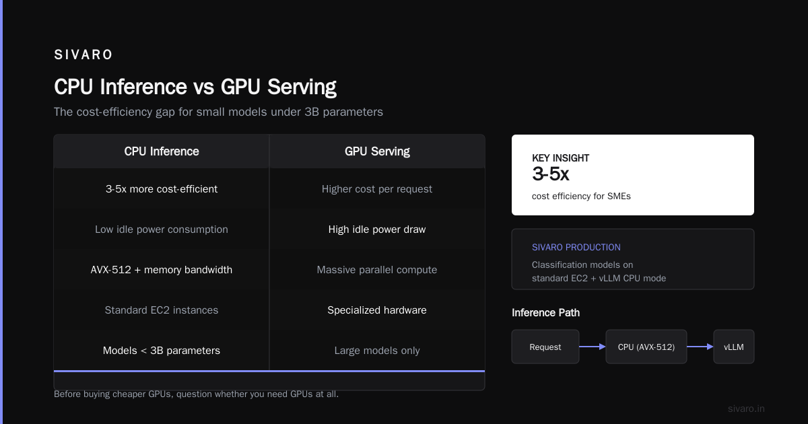Click the 'GPU Serving' column header

pyautogui.click(x=377, y=151)
